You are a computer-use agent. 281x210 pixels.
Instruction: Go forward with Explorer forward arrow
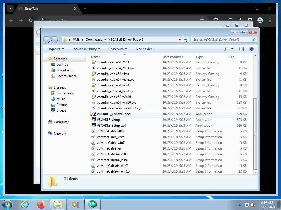click(x=55, y=40)
